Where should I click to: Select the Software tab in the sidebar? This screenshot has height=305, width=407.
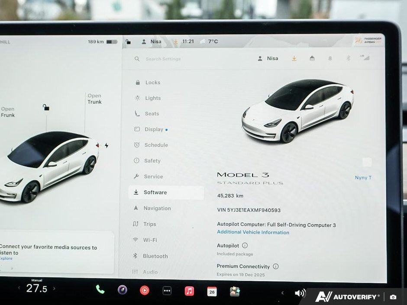(155, 192)
